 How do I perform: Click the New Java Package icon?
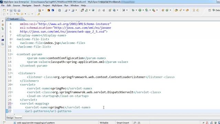coord(163,10)
